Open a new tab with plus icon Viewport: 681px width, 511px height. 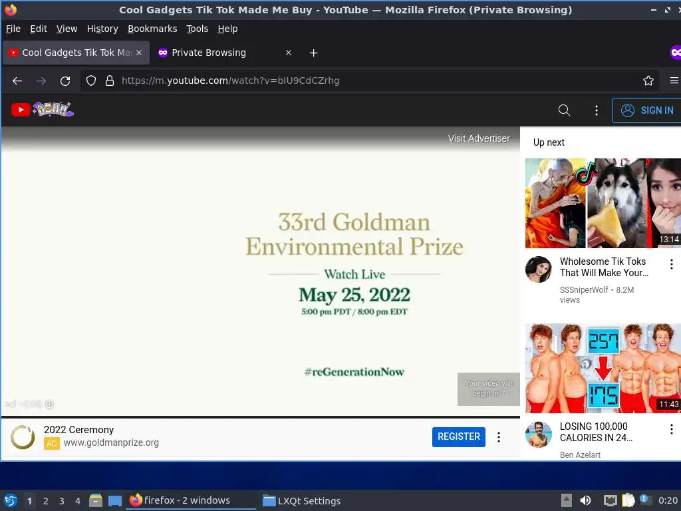(314, 53)
